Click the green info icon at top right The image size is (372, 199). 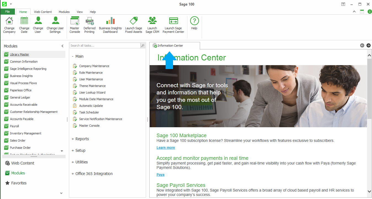pos(370,12)
